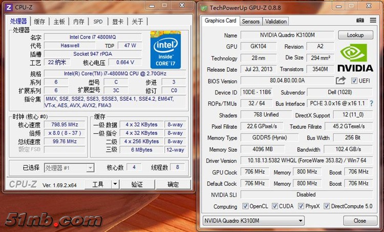Click the Lookup button

pyautogui.click(x=356, y=35)
